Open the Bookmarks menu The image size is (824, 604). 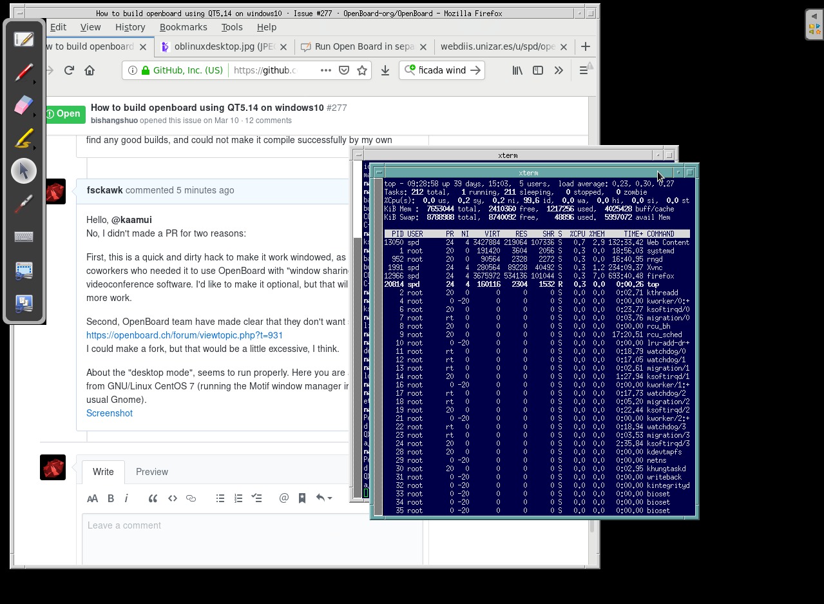183,27
